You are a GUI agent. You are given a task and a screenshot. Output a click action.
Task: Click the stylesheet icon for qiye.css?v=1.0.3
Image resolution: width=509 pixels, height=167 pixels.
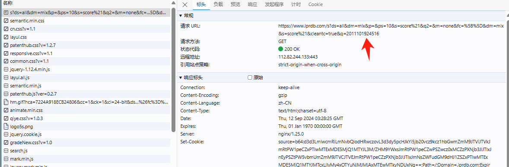(6, 118)
